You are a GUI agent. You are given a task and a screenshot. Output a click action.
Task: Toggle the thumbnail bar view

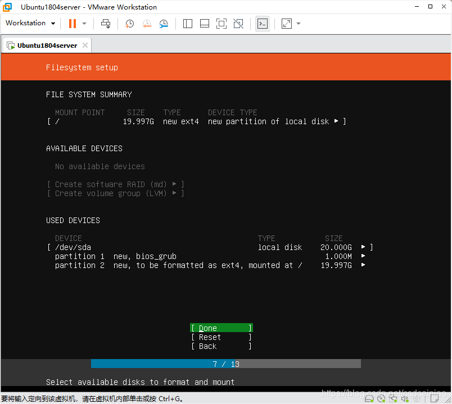coord(205,24)
